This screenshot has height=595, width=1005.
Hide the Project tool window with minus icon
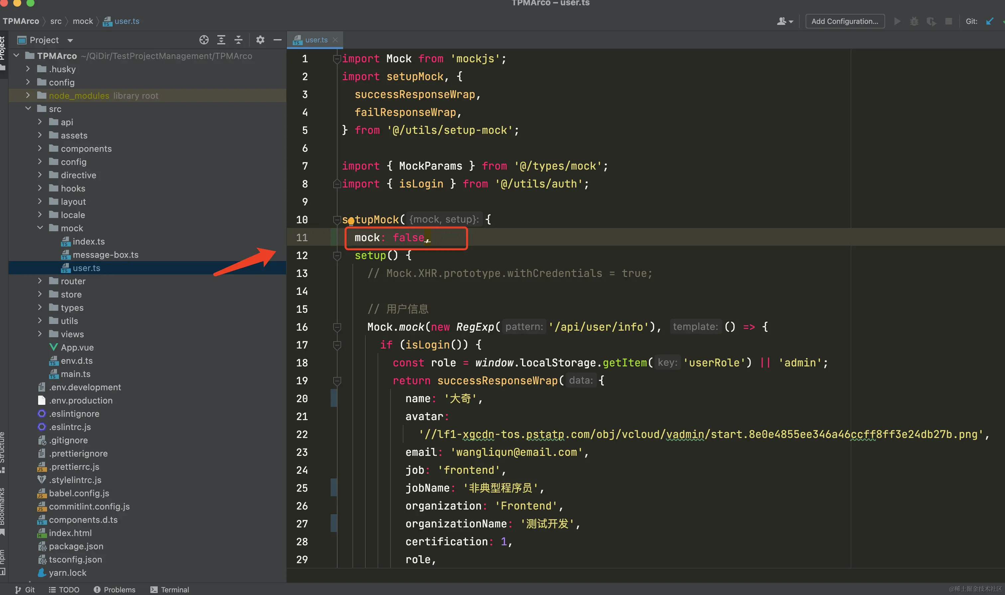[278, 40]
